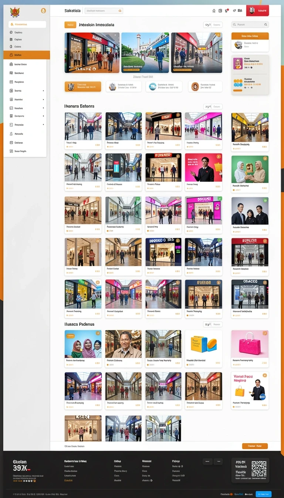Screen dimensions: 284x498
Task: Click the Sakatiala header search field
Action: 104,11
